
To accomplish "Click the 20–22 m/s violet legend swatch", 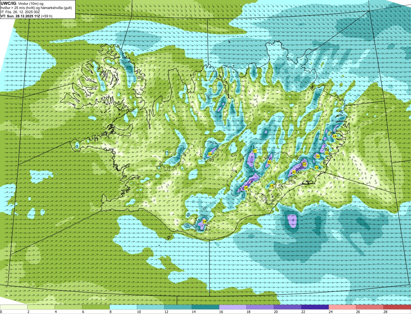I will click(x=288, y=307).
